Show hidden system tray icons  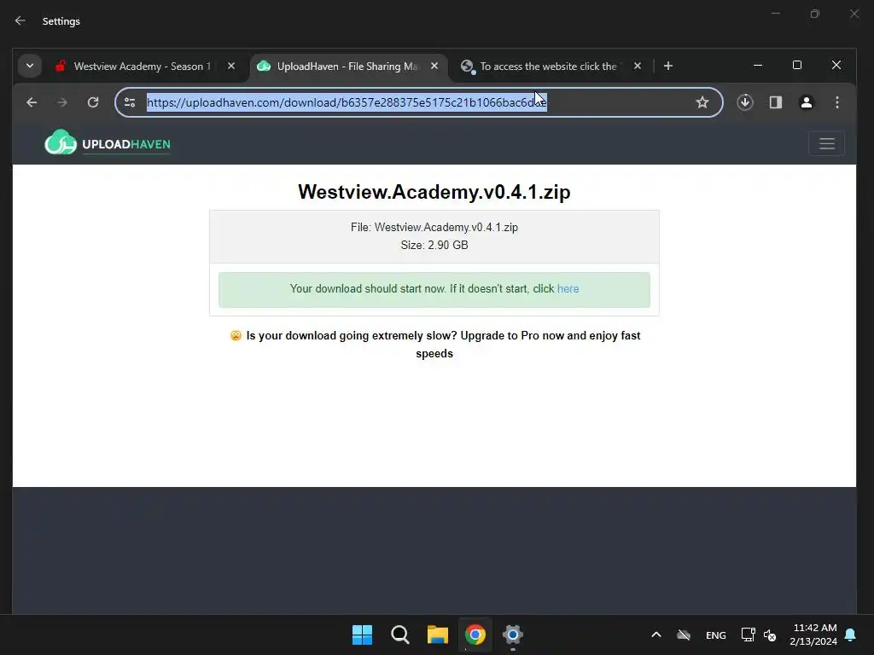point(656,635)
